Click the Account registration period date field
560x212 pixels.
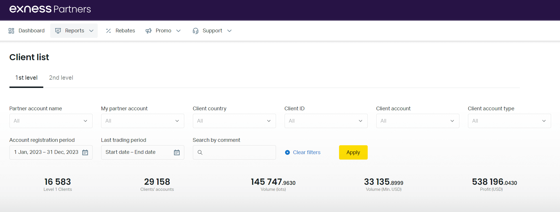51,152
